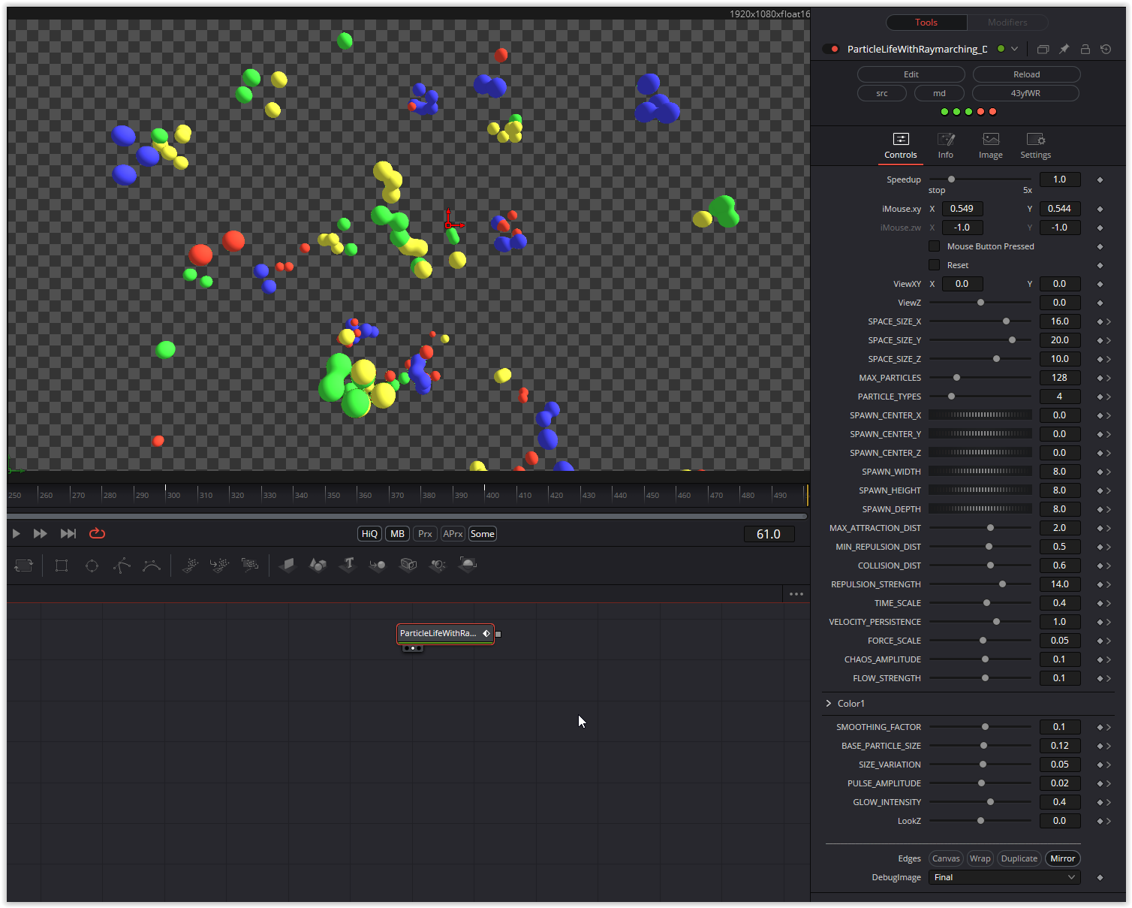Add a Camera 3D tool
Image resolution: width=1132 pixels, height=908 pixels.
pos(408,565)
